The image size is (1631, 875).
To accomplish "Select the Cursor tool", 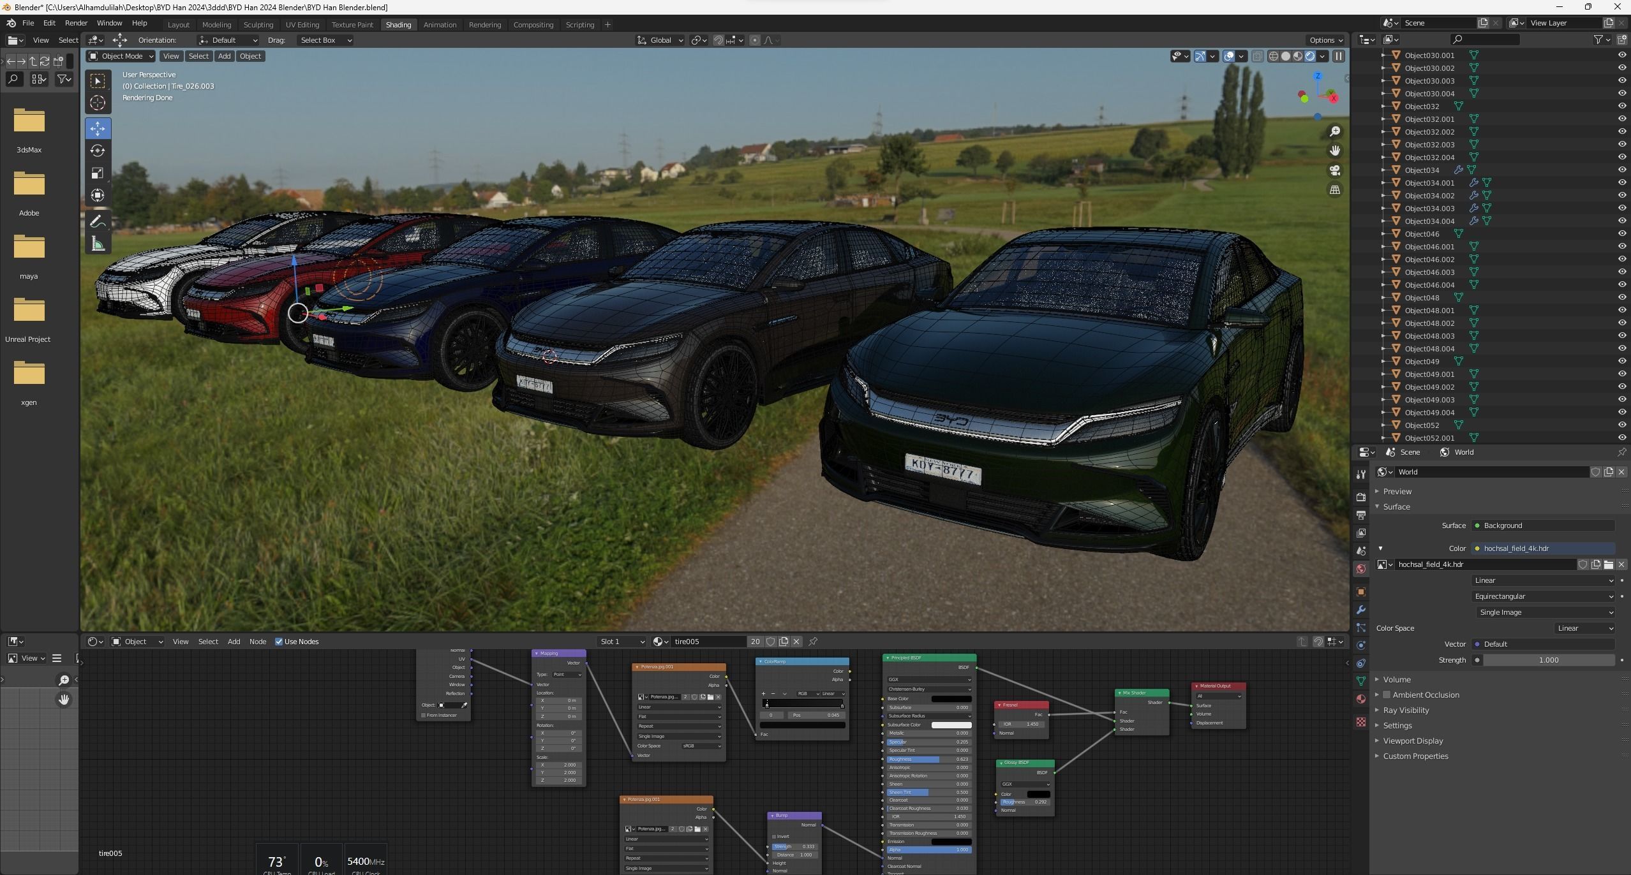I will [x=98, y=103].
